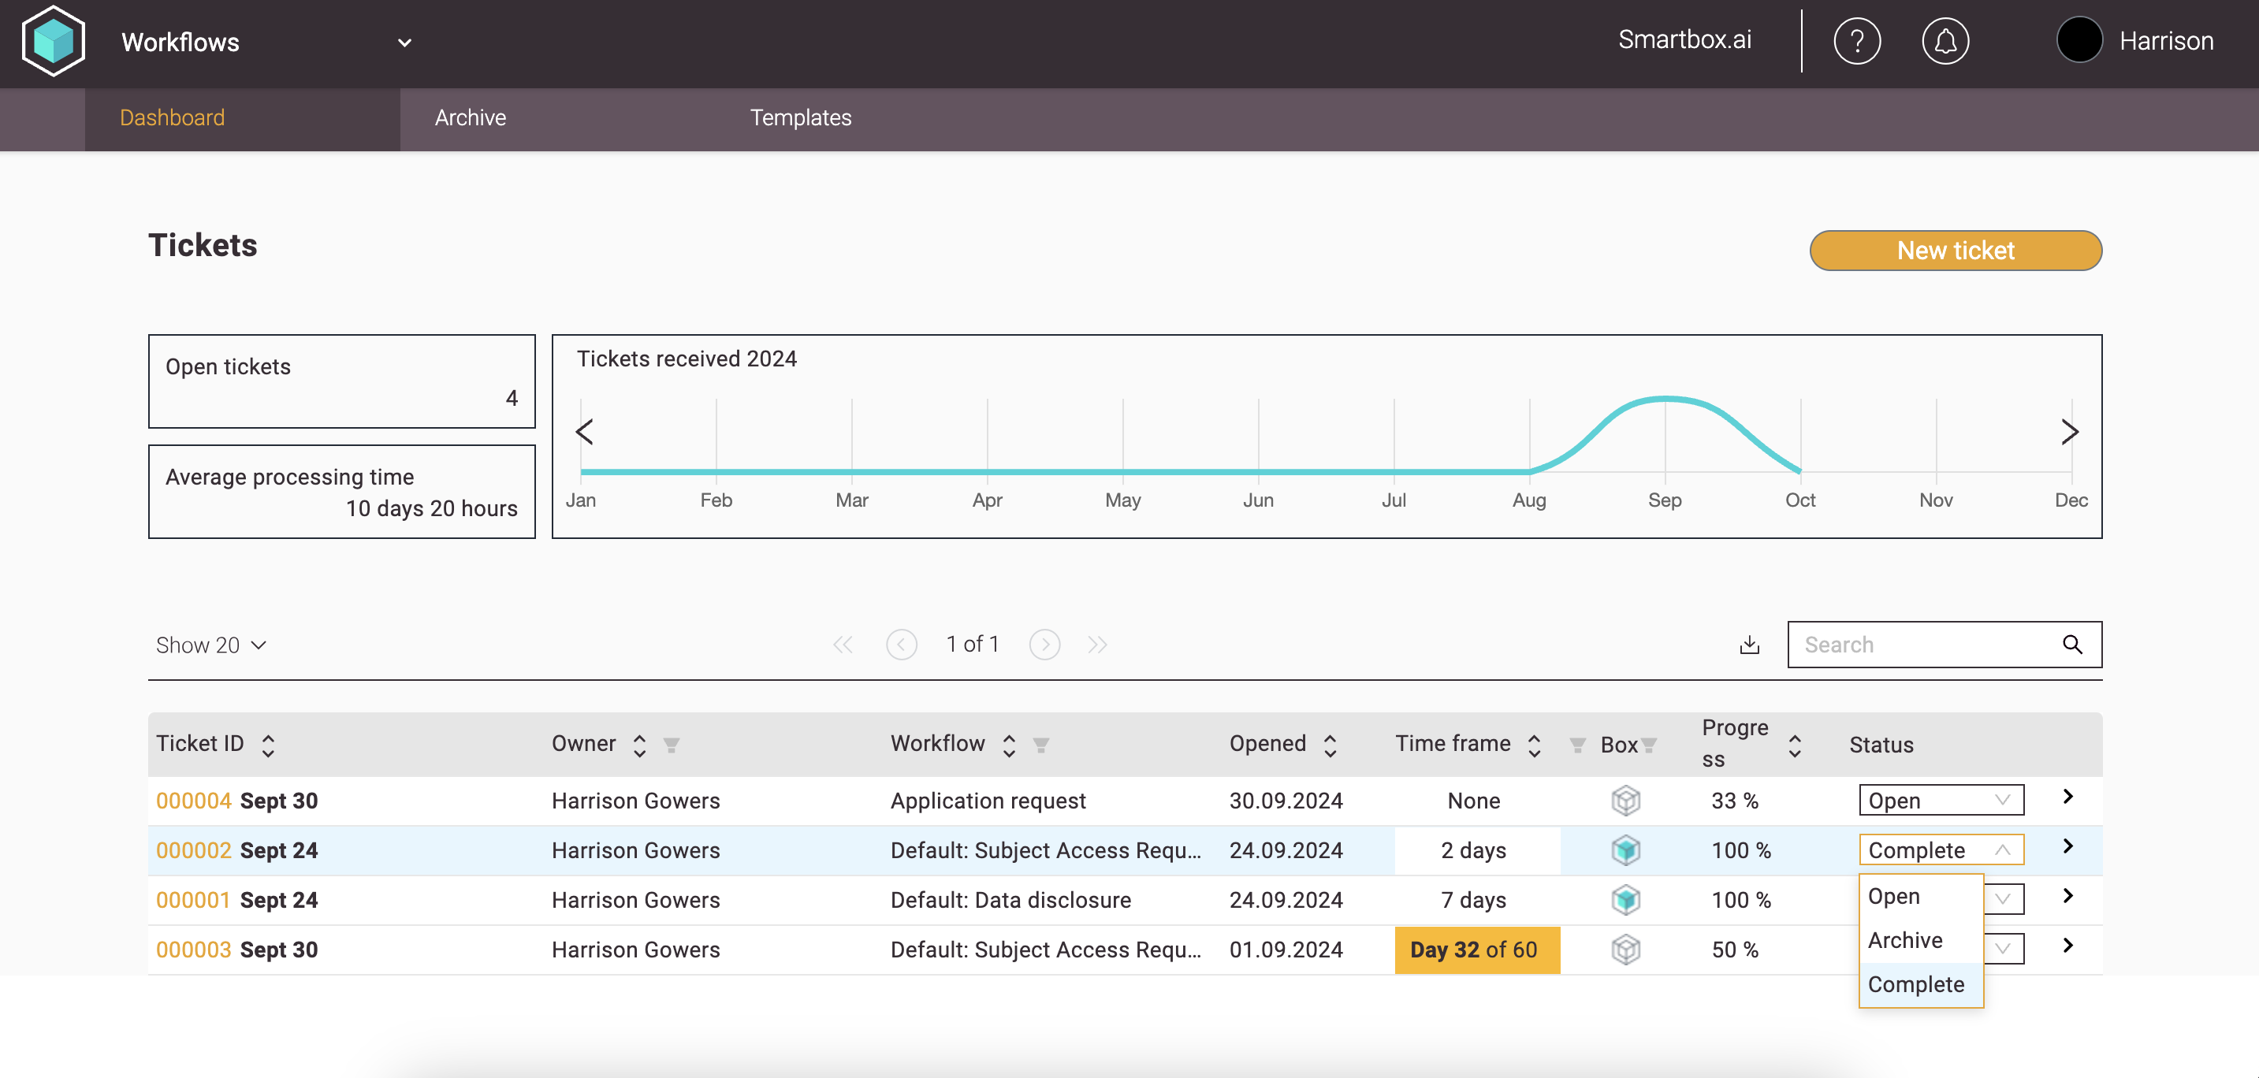This screenshot has width=2259, height=1078.
Task: Expand the Workflows module dropdown
Action: pos(404,43)
